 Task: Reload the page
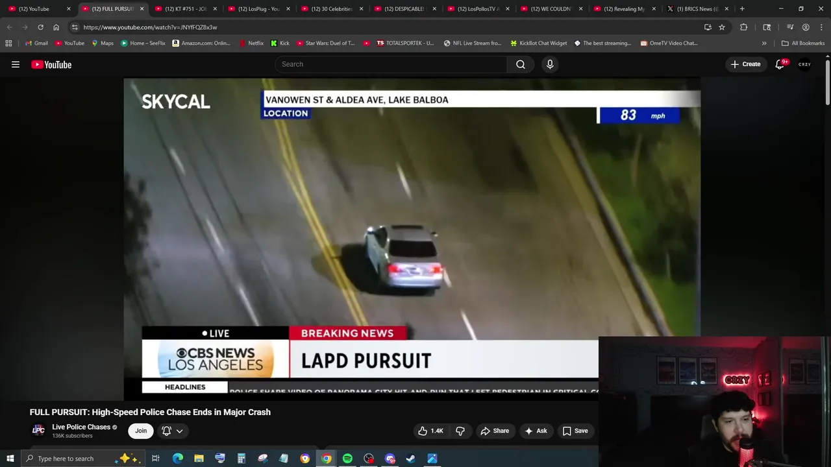point(40,27)
